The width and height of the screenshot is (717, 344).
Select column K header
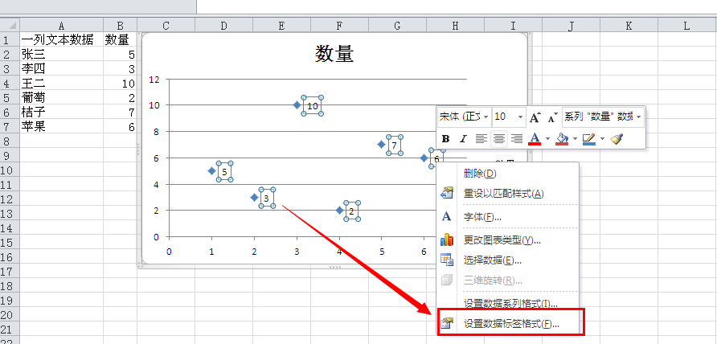pos(629,26)
